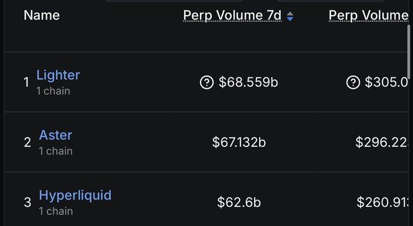413x226 pixels.
Task: Click the question mark icon next to $68.559b
Action: [x=207, y=83]
